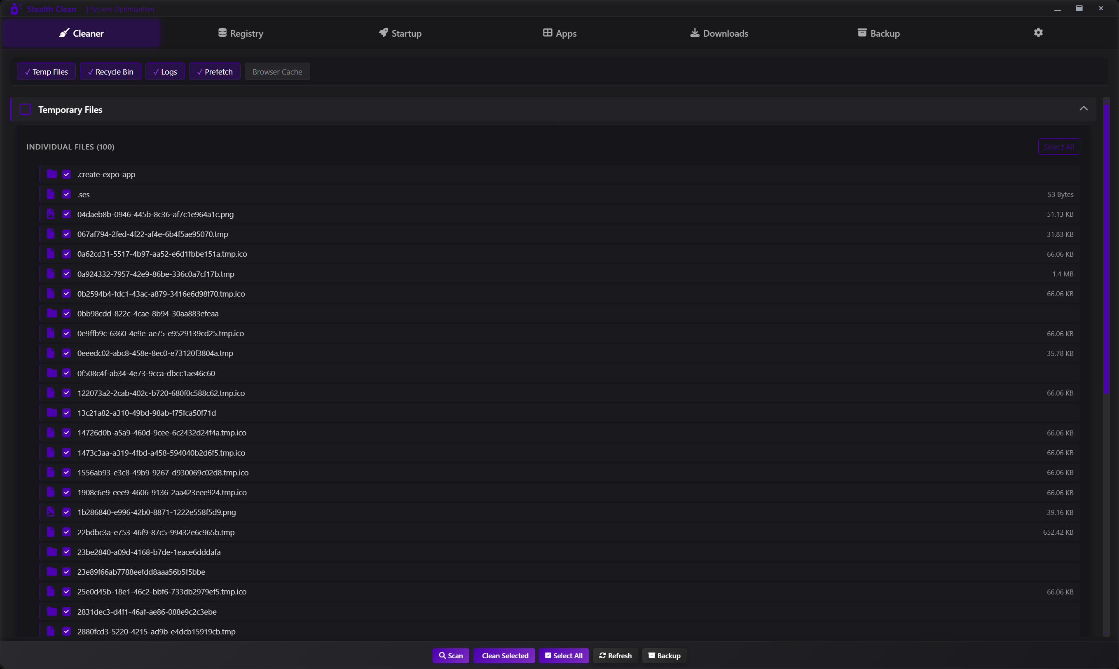Check the Temporary Files group checkbox
Image resolution: width=1119 pixels, height=669 pixels.
(x=25, y=110)
